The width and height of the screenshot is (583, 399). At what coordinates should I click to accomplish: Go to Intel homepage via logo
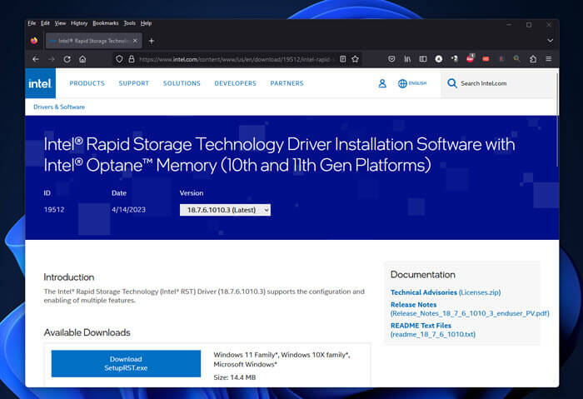click(40, 83)
